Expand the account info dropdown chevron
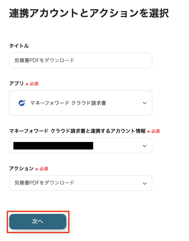 [x=145, y=145]
